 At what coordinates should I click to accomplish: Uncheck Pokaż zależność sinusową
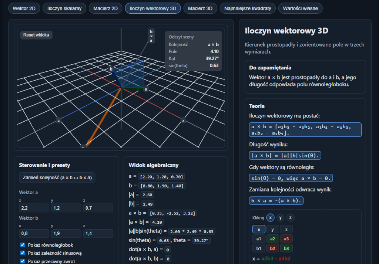23,253
